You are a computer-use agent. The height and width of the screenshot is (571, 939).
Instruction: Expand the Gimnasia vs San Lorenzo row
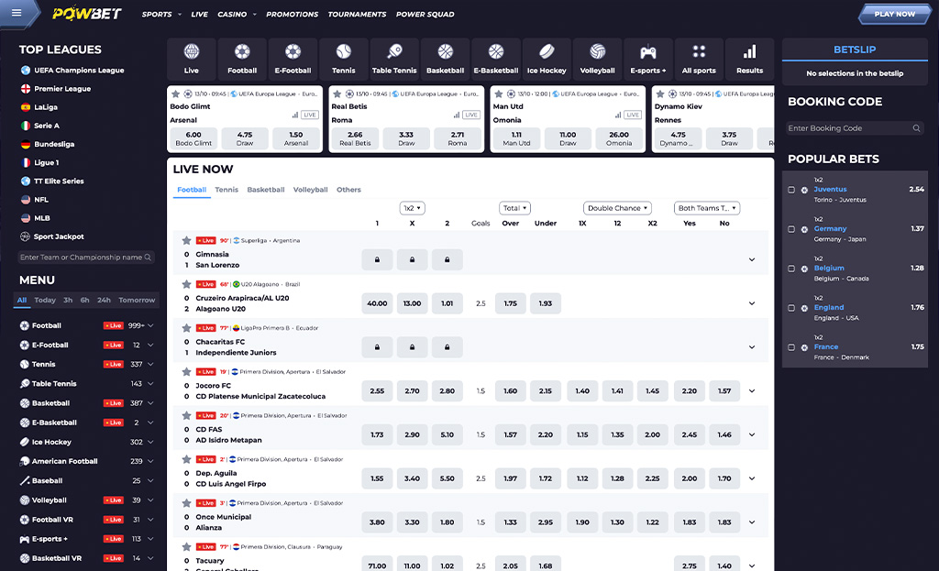[x=752, y=259]
